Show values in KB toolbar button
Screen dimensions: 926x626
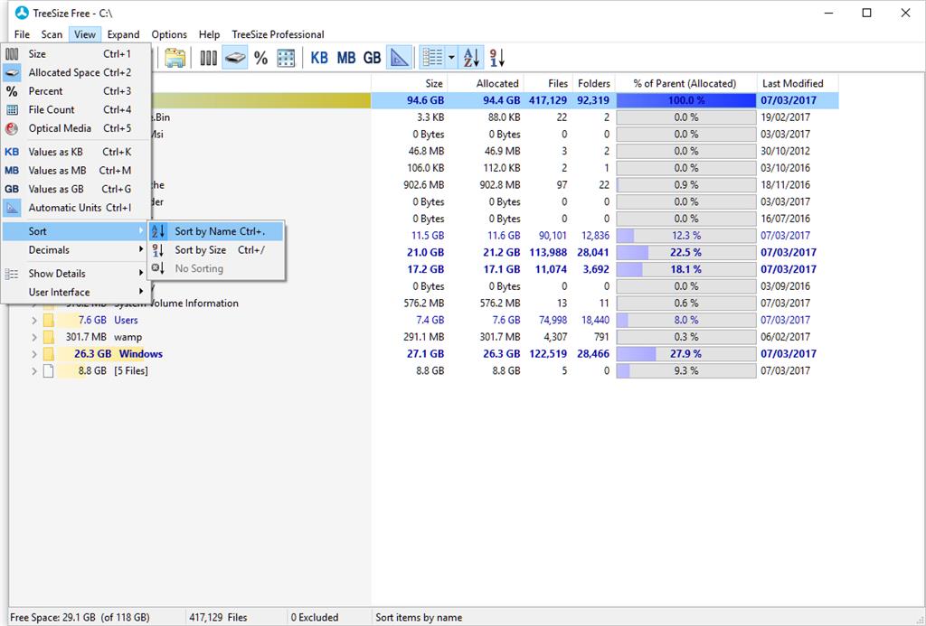[319, 58]
